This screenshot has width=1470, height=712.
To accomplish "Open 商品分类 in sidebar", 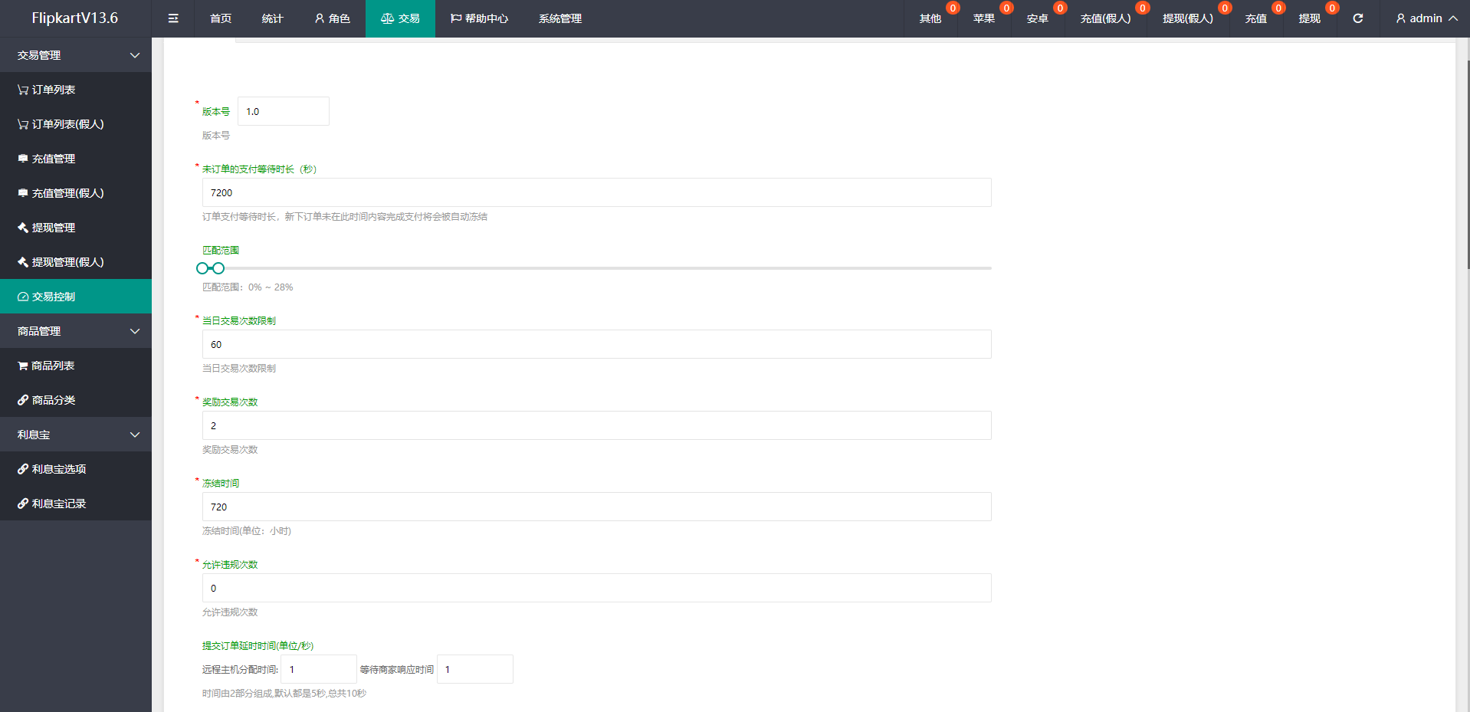I will (76, 400).
